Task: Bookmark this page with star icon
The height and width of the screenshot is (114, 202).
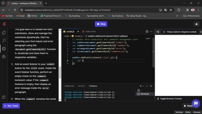Action: [171, 10]
